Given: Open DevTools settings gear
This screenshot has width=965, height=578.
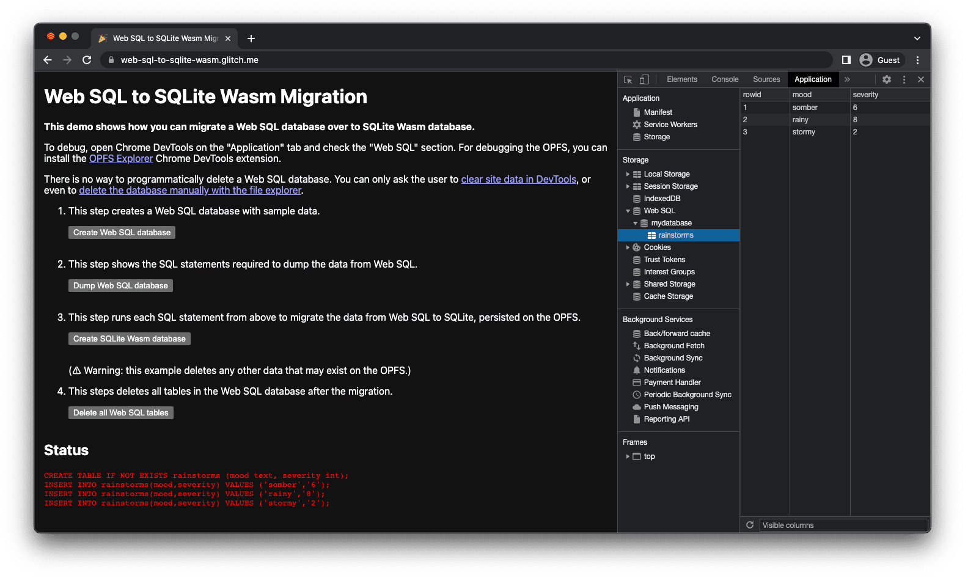Looking at the screenshot, I should (887, 79).
